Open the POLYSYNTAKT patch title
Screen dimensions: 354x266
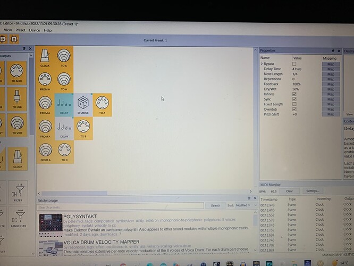point(80,217)
